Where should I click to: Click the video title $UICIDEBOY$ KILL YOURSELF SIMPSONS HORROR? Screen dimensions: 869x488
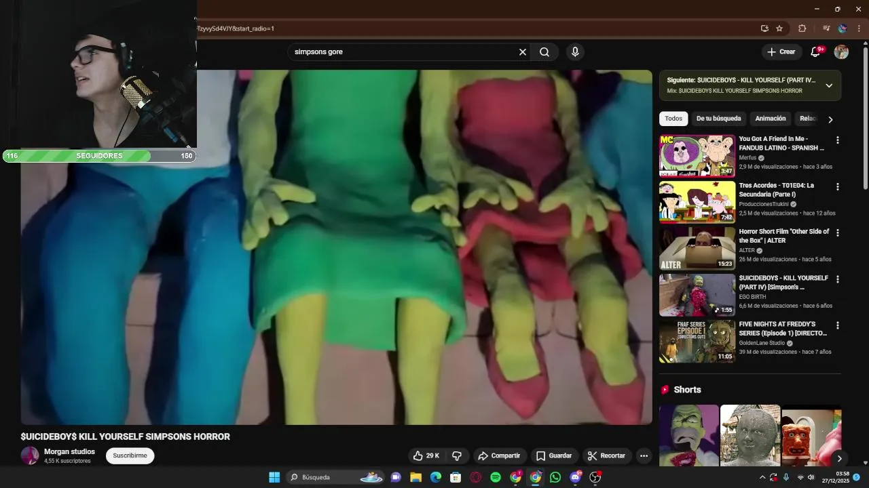126,436
